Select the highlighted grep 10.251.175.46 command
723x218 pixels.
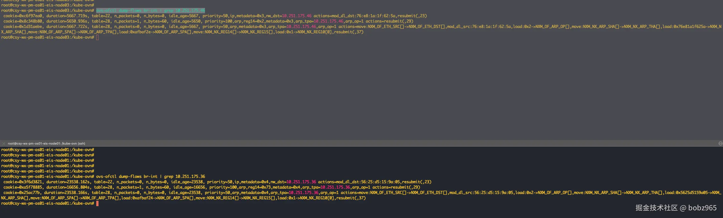[150, 10]
